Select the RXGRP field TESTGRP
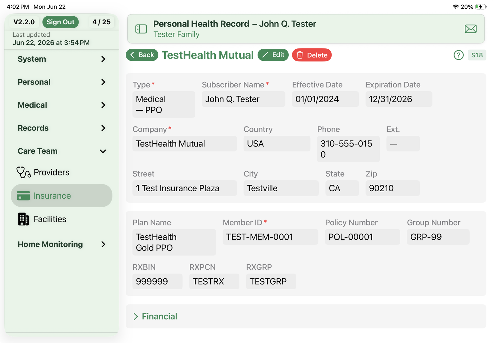 click(271, 281)
